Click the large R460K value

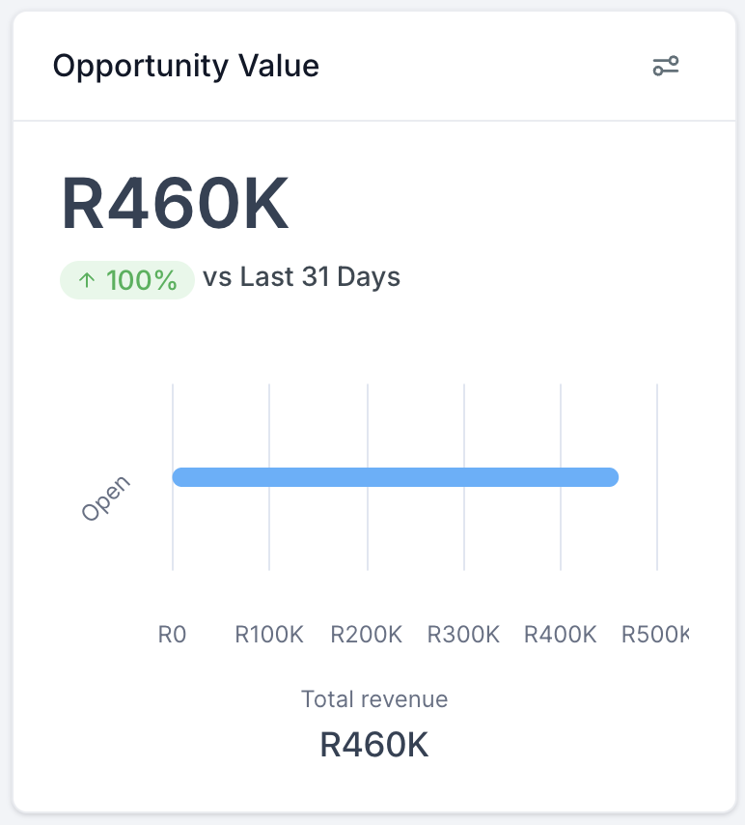point(175,203)
